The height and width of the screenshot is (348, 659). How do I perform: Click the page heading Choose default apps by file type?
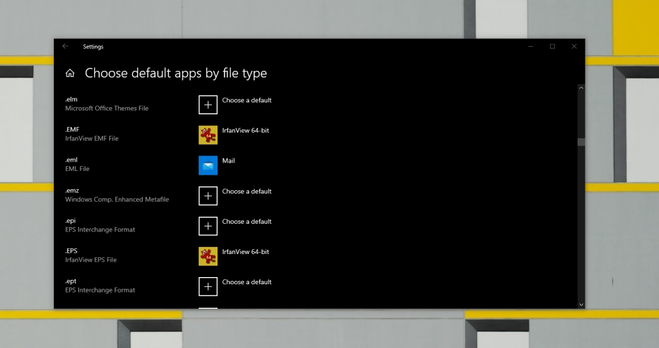pos(176,73)
